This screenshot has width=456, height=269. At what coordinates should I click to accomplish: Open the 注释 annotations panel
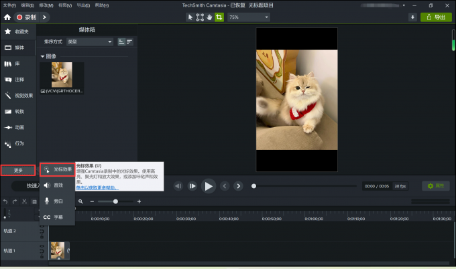17,79
